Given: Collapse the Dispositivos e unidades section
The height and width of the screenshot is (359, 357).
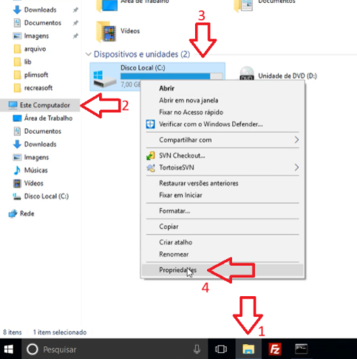Looking at the screenshot, I should [89, 54].
